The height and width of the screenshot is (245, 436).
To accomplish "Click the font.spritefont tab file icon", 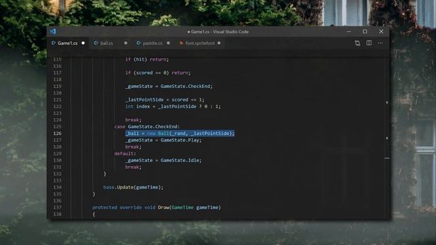I will [181, 43].
